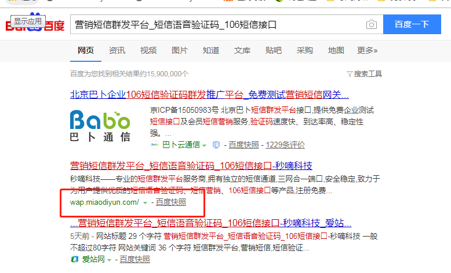Expand dropdown arrow next to 巴卜云通信
Screen dimensions: 451x273
(x=204, y=146)
